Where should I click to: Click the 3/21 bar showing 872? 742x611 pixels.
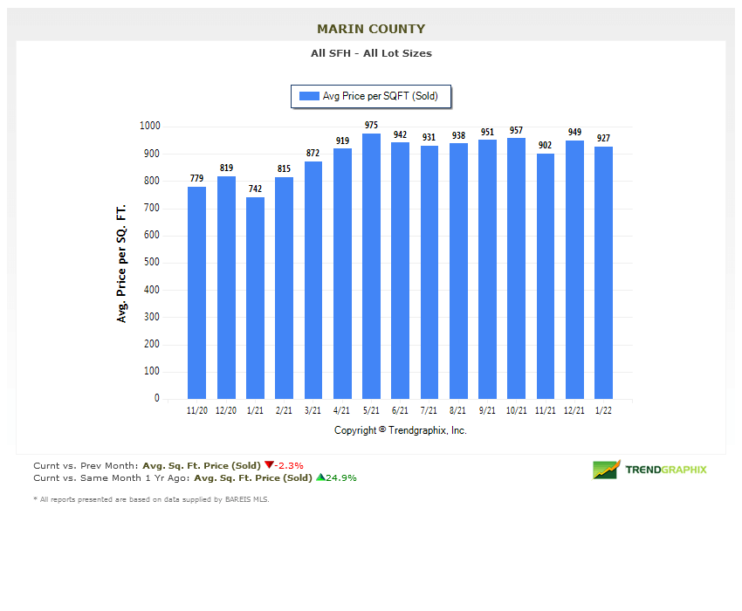[x=313, y=279]
